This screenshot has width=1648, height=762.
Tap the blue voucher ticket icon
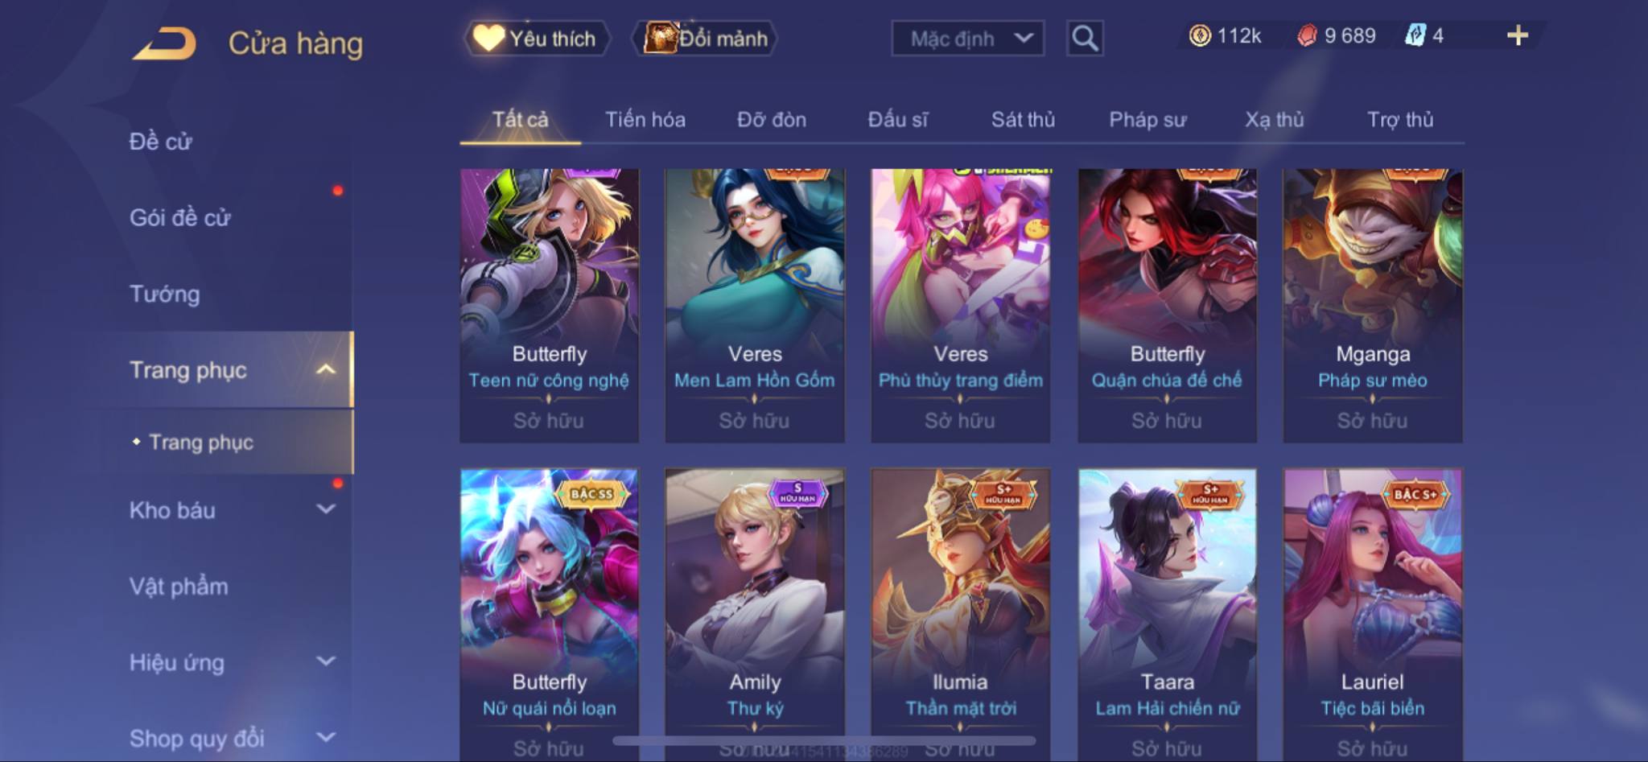1415,35
